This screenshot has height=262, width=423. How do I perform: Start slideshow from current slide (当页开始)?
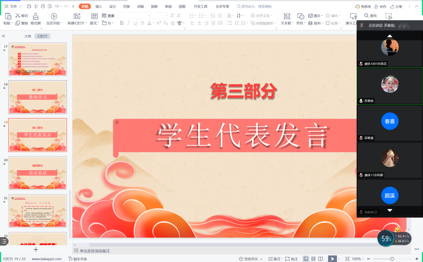point(54,16)
